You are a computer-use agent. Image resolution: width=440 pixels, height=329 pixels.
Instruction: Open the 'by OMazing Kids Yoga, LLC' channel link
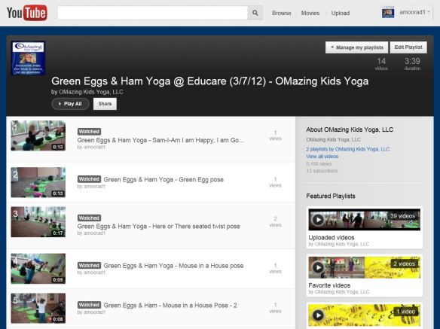[x=87, y=92]
